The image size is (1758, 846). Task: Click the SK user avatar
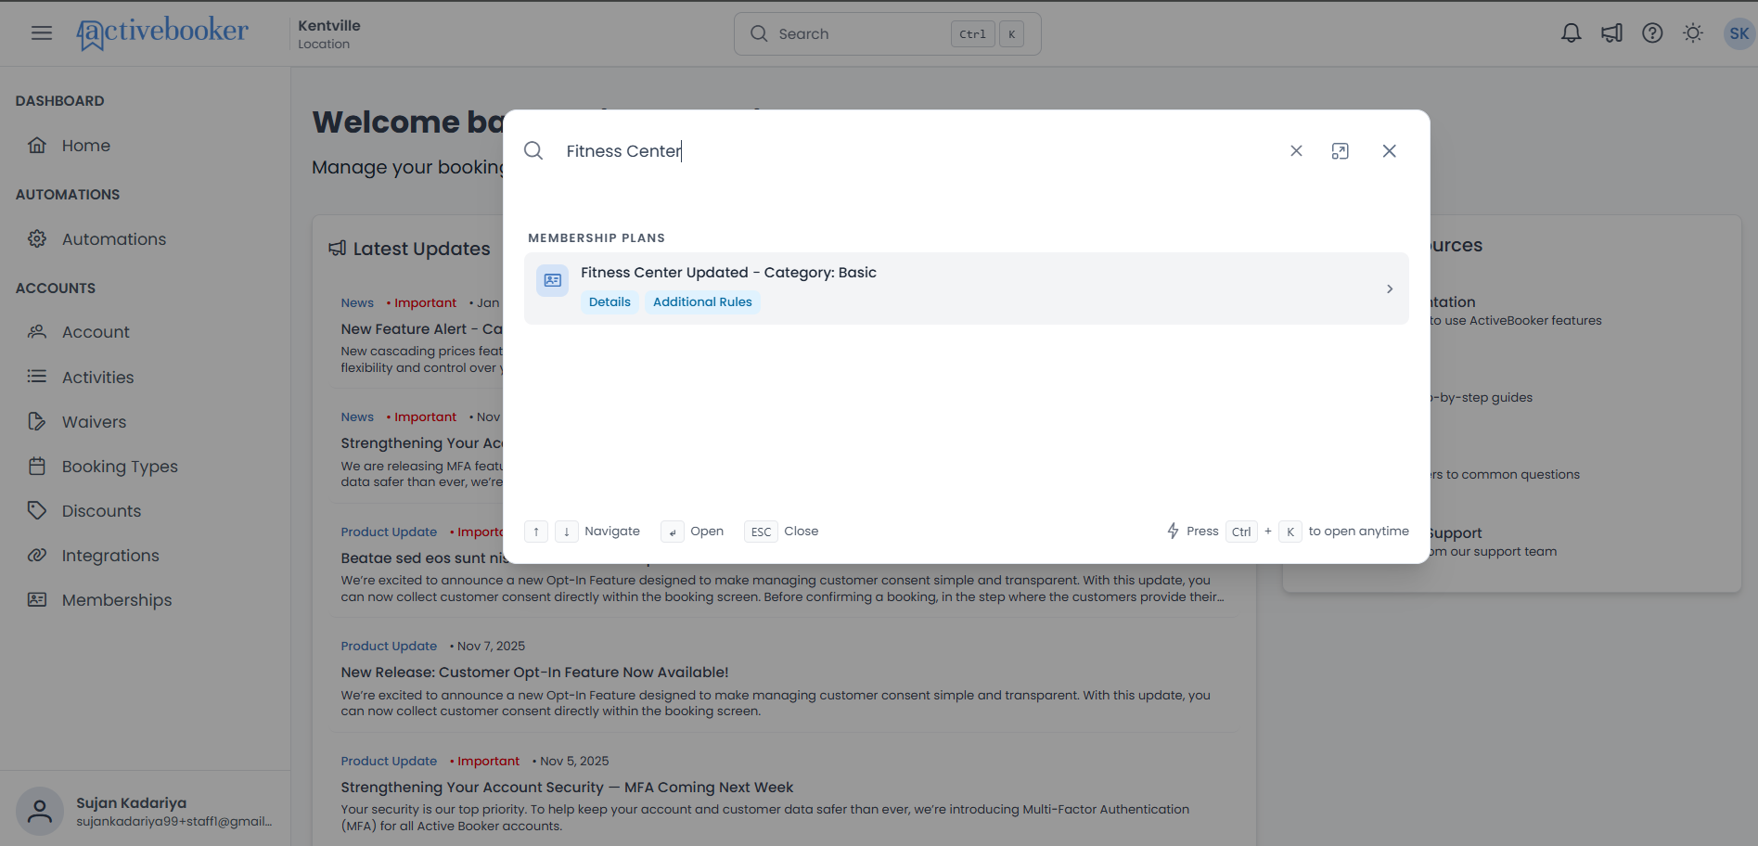pos(1739,33)
